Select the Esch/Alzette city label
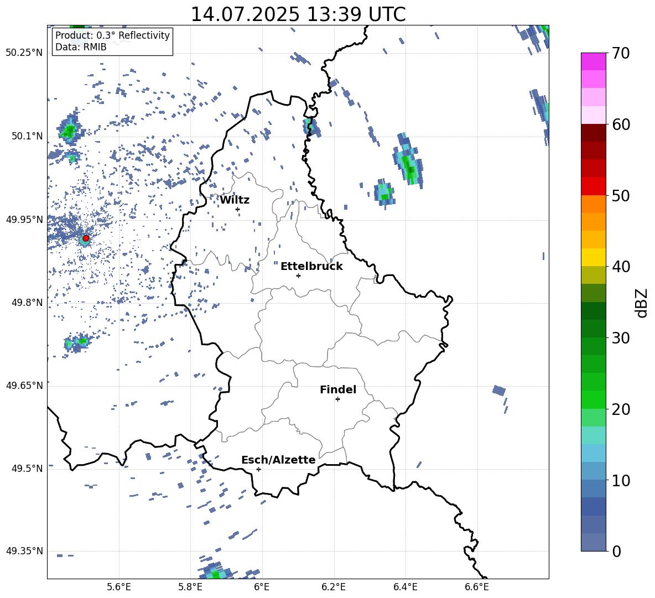This screenshot has height=598, width=655. click(278, 460)
